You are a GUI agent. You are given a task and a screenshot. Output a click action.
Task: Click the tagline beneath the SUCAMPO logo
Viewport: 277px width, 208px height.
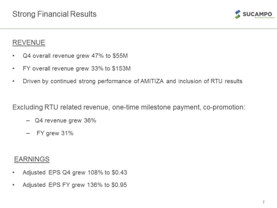tap(264, 18)
